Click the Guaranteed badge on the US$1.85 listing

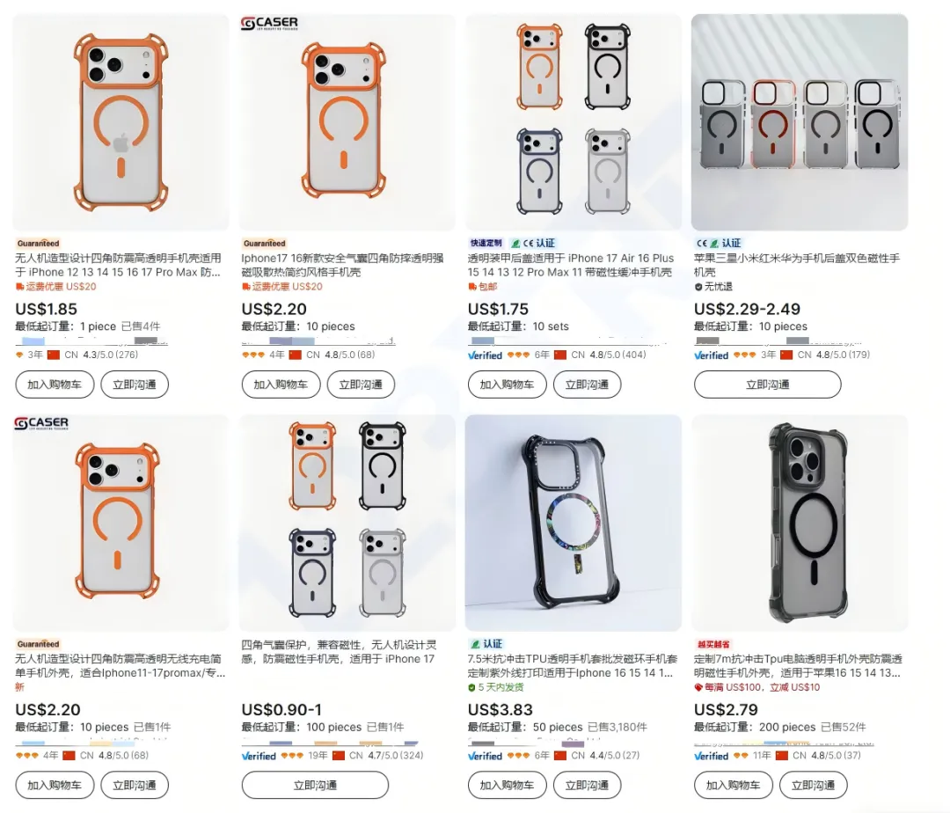pos(38,243)
